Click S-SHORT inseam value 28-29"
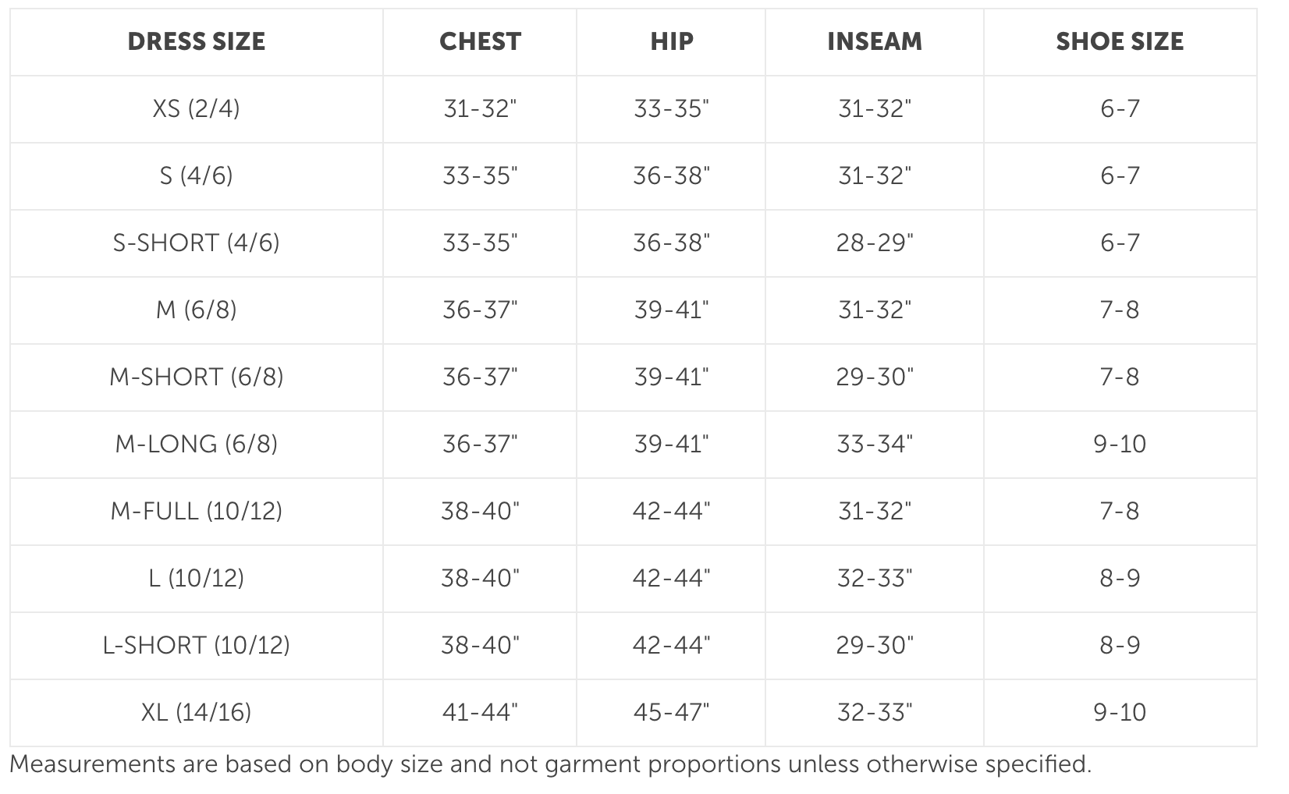This screenshot has width=1289, height=794. pyautogui.click(x=875, y=243)
